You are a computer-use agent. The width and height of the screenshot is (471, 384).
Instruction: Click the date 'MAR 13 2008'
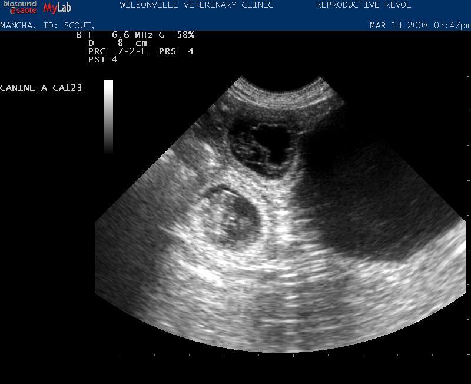(x=399, y=25)
